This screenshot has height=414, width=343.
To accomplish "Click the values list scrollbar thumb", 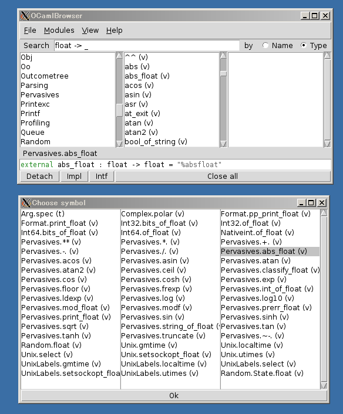I will pos(223,73).
